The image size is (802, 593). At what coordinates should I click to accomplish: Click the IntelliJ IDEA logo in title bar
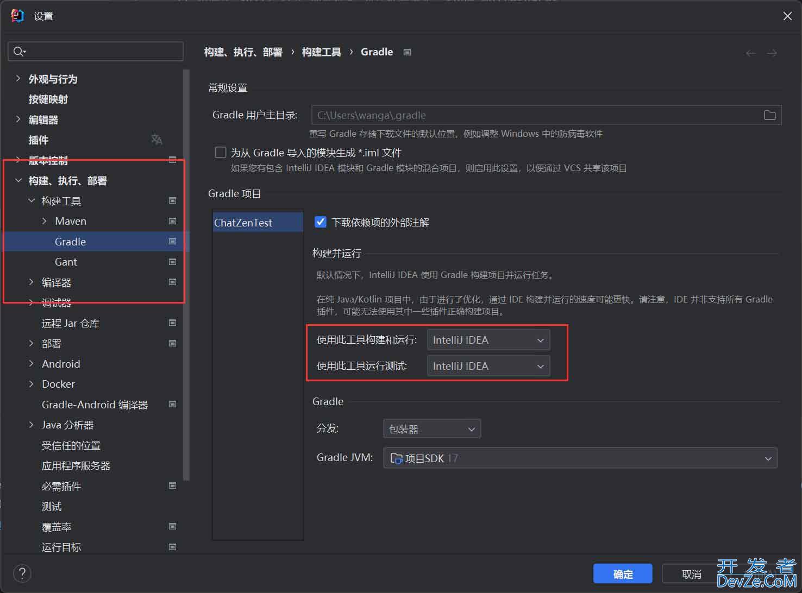point(17,16)
